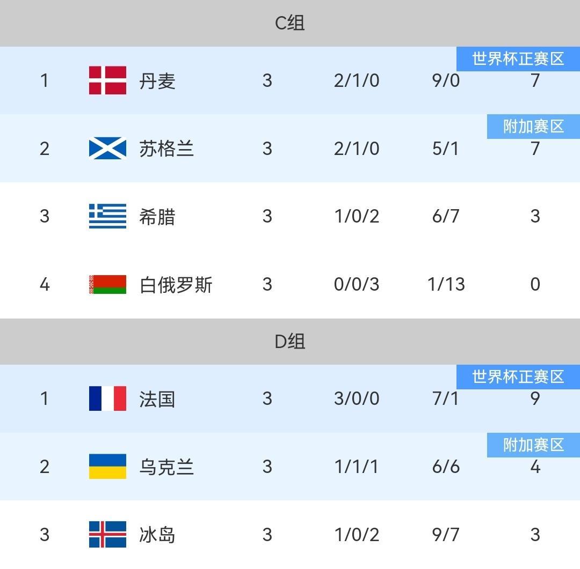The height and width of the screenshot is (569, 580).
Task: Open team 丹麦 details
Action: tap(157, 82)
